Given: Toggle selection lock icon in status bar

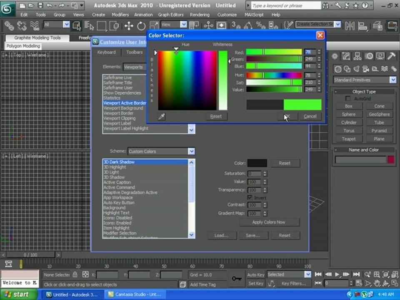Looking at the screenshot, I should 75,275.
